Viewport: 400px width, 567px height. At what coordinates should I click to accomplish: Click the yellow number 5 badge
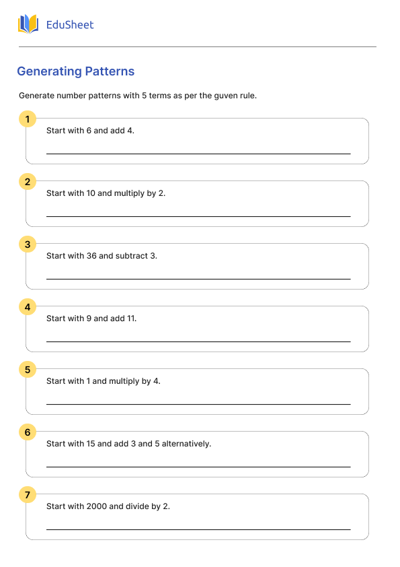(28, 369)
